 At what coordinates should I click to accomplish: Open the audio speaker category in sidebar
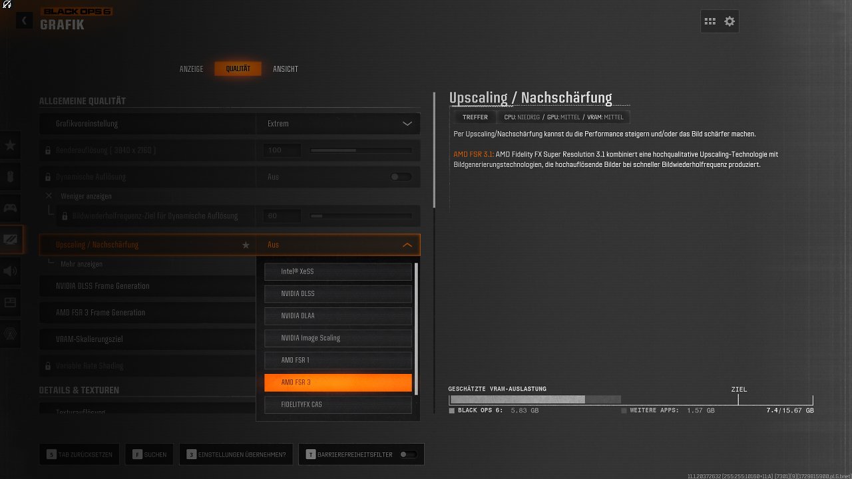click(11, 271)
